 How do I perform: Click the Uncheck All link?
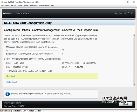11,82
